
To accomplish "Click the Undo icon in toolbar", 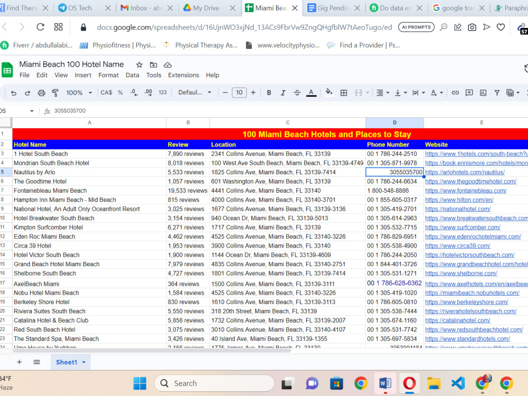I will pyautogui.click(x=14, y=92).
